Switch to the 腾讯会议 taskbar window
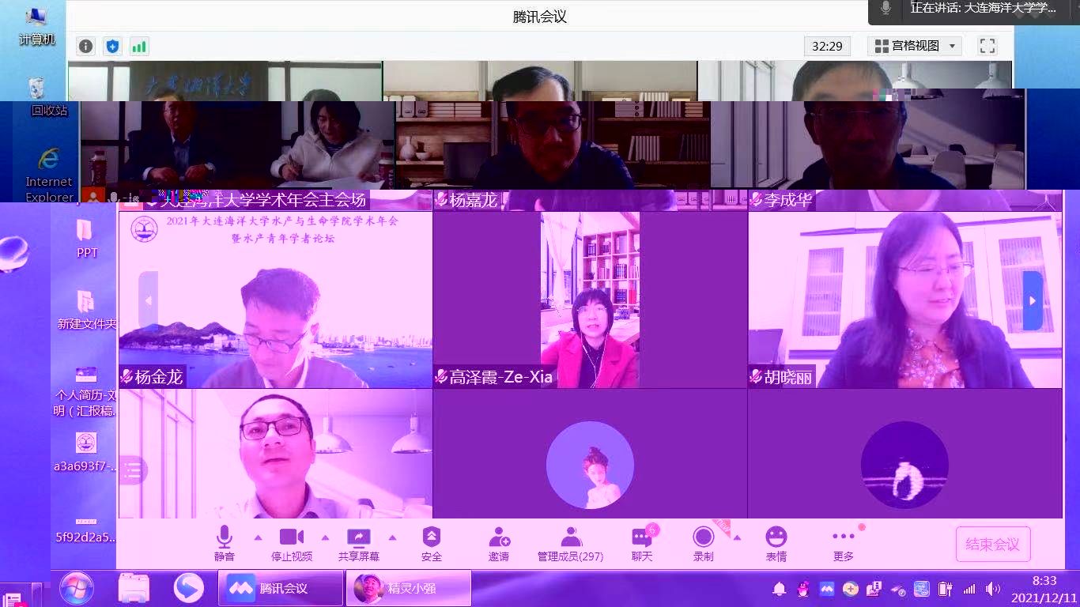The image size is (1080, 607). tap(281, 588)
